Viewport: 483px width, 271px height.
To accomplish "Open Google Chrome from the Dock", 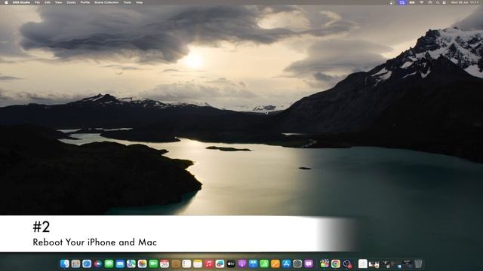I will [336, 263].
